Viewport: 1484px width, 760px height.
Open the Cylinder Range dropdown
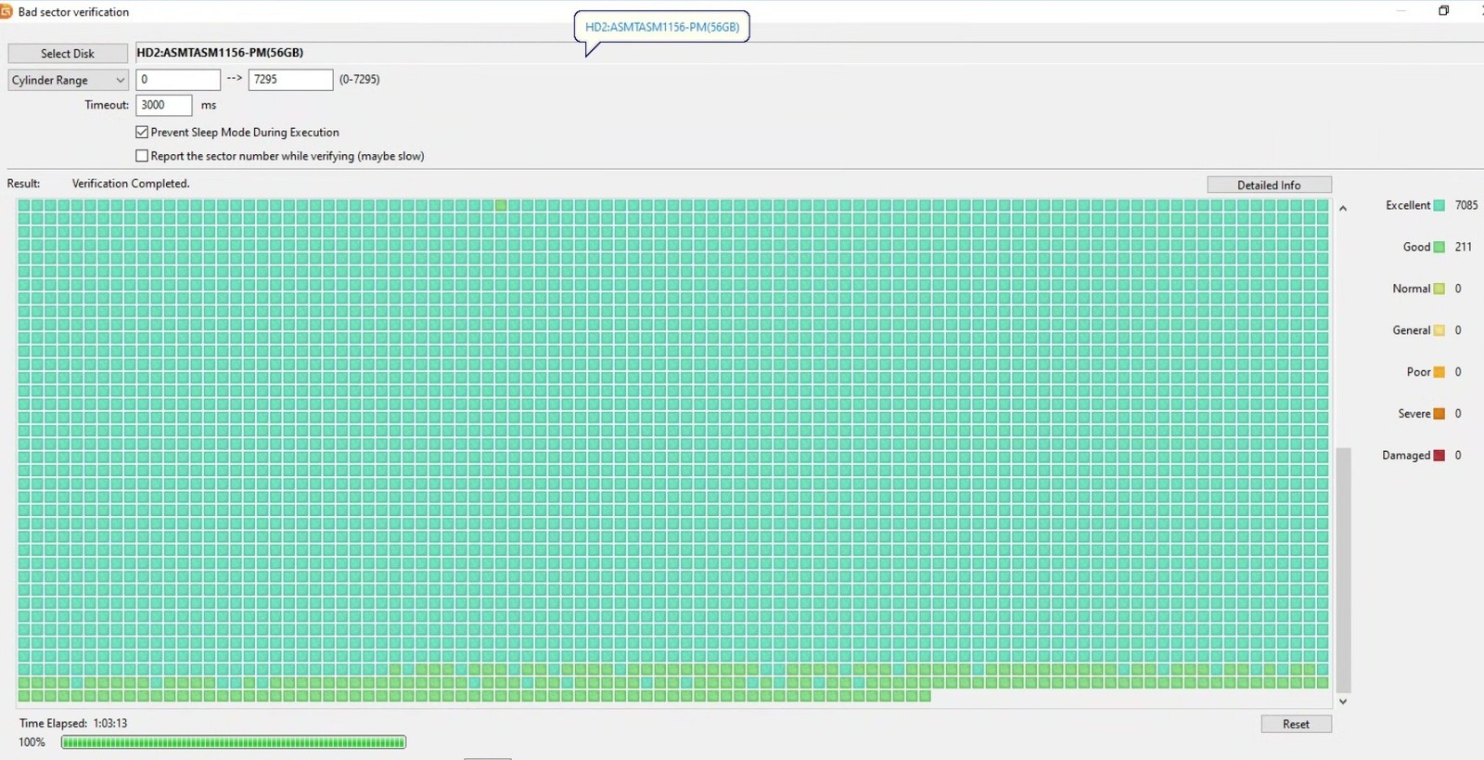(x=68, y=80)
